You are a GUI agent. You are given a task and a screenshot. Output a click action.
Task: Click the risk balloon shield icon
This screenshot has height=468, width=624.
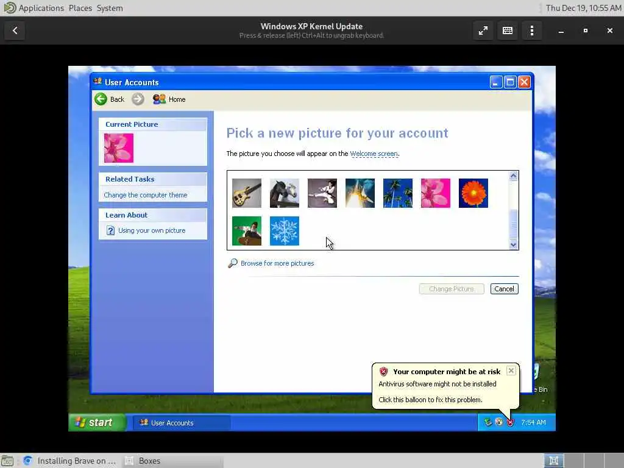(384, 372)
